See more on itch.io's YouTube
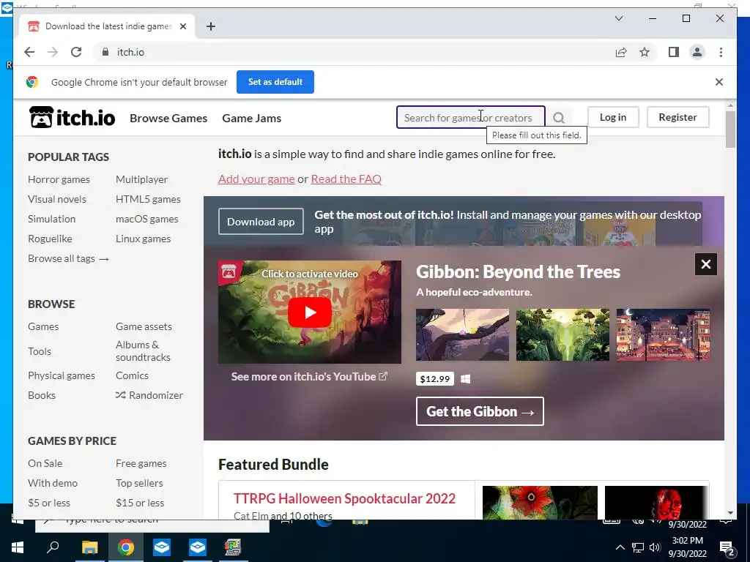Screen dimensions: 750x562 (310, 377)
